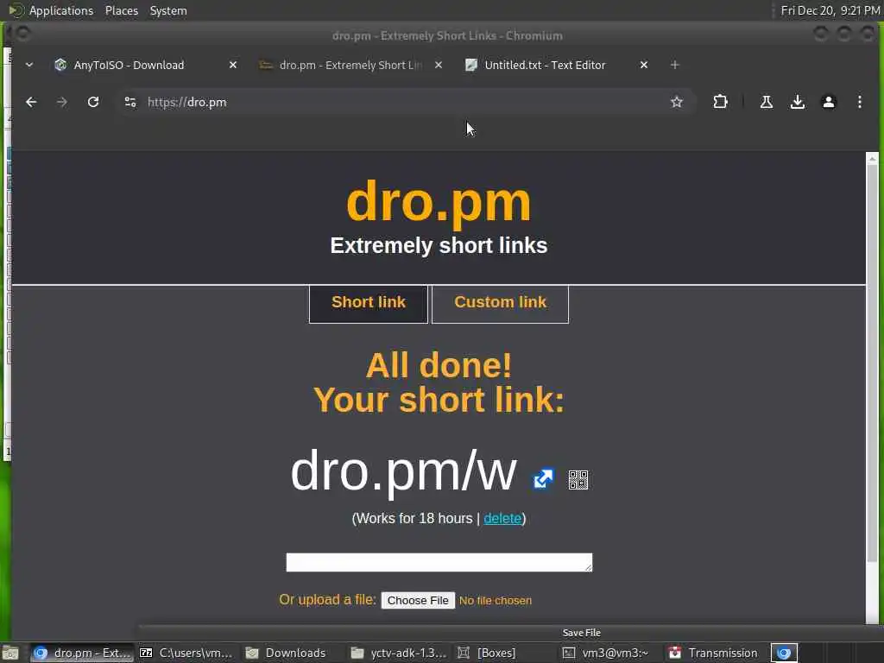Reload the dro.pm page

pyautogui.click(x=93, y=102)
